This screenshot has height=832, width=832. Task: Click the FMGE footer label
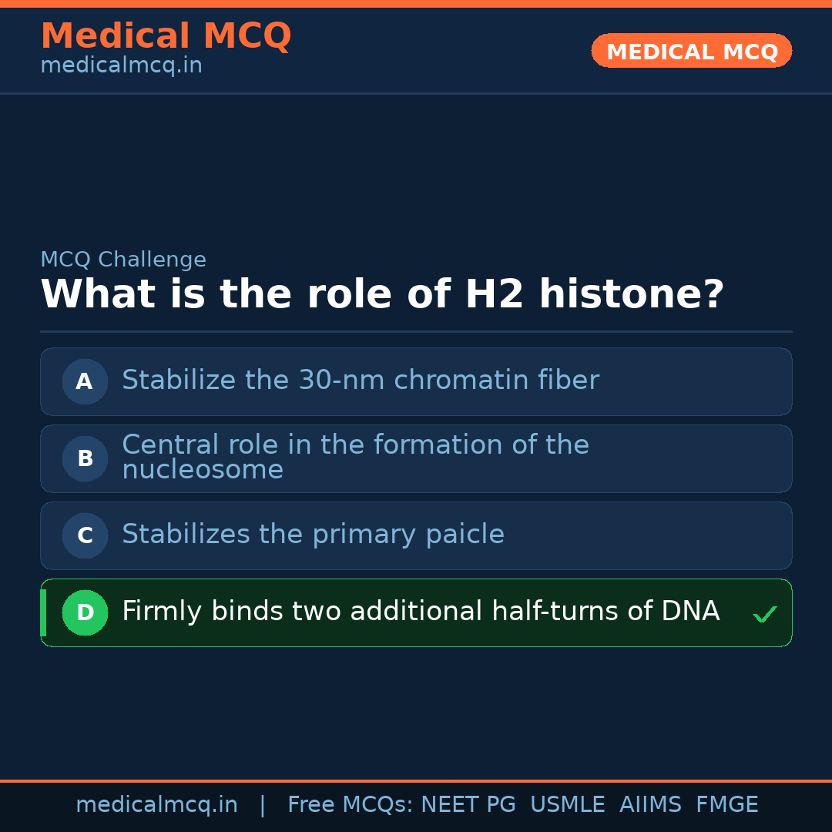click(726, 805)
